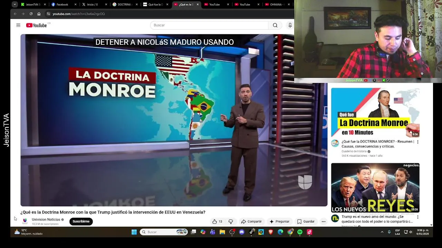Go to the YouTube home logo

(37, 25)
